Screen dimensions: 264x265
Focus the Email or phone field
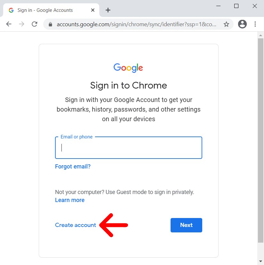pyautogui.click(x=128, y=148)
